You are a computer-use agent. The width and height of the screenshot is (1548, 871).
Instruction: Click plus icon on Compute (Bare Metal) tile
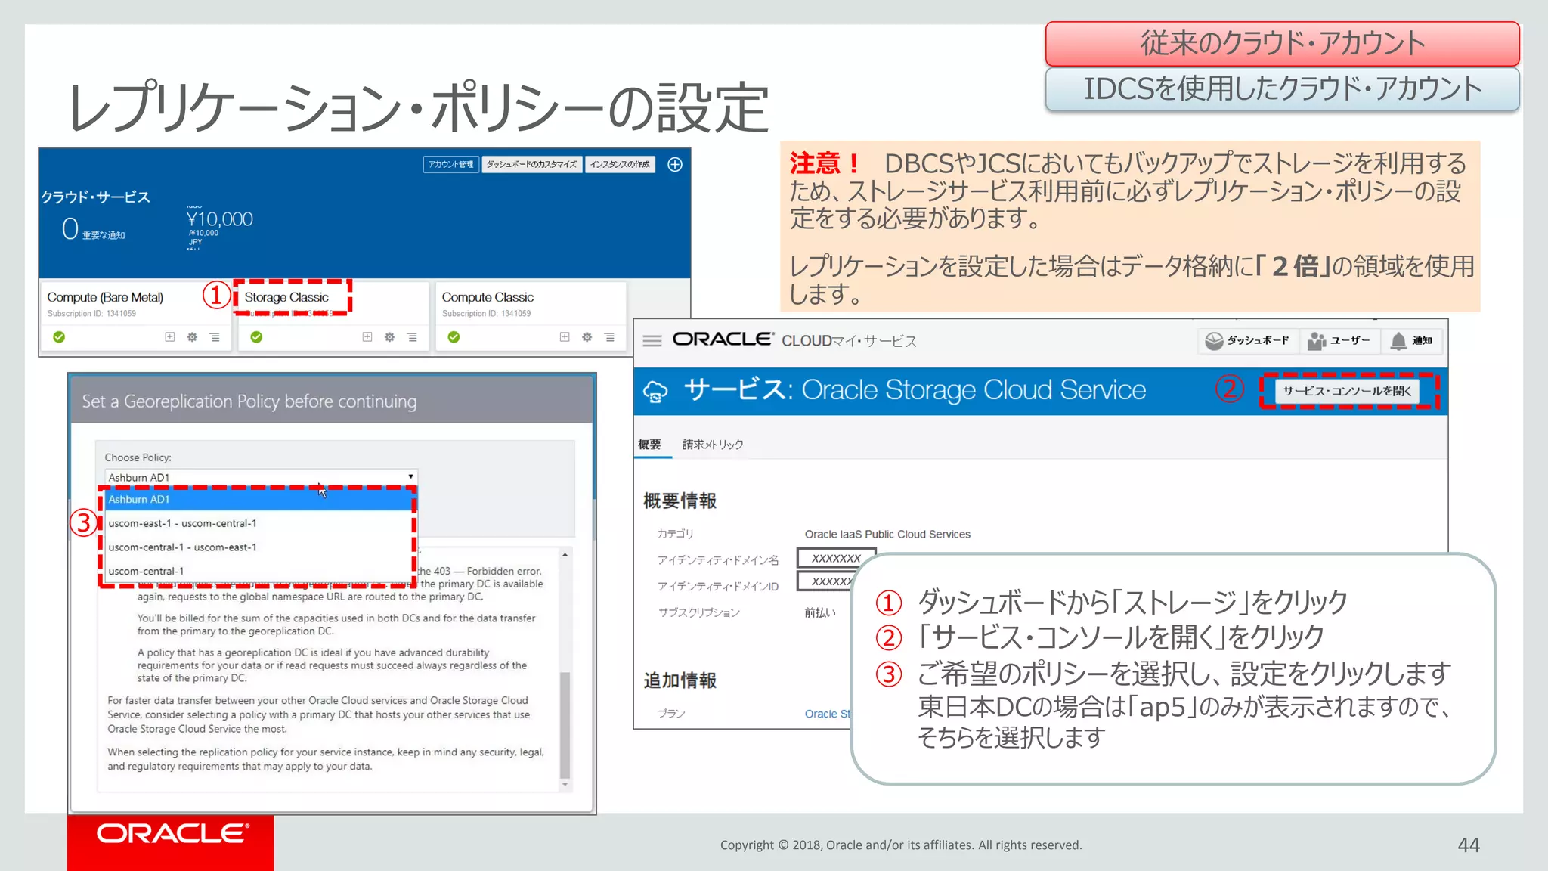tap(170, 337)
